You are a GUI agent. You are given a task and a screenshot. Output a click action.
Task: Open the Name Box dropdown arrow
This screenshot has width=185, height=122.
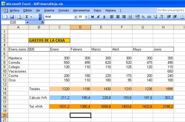27,22
